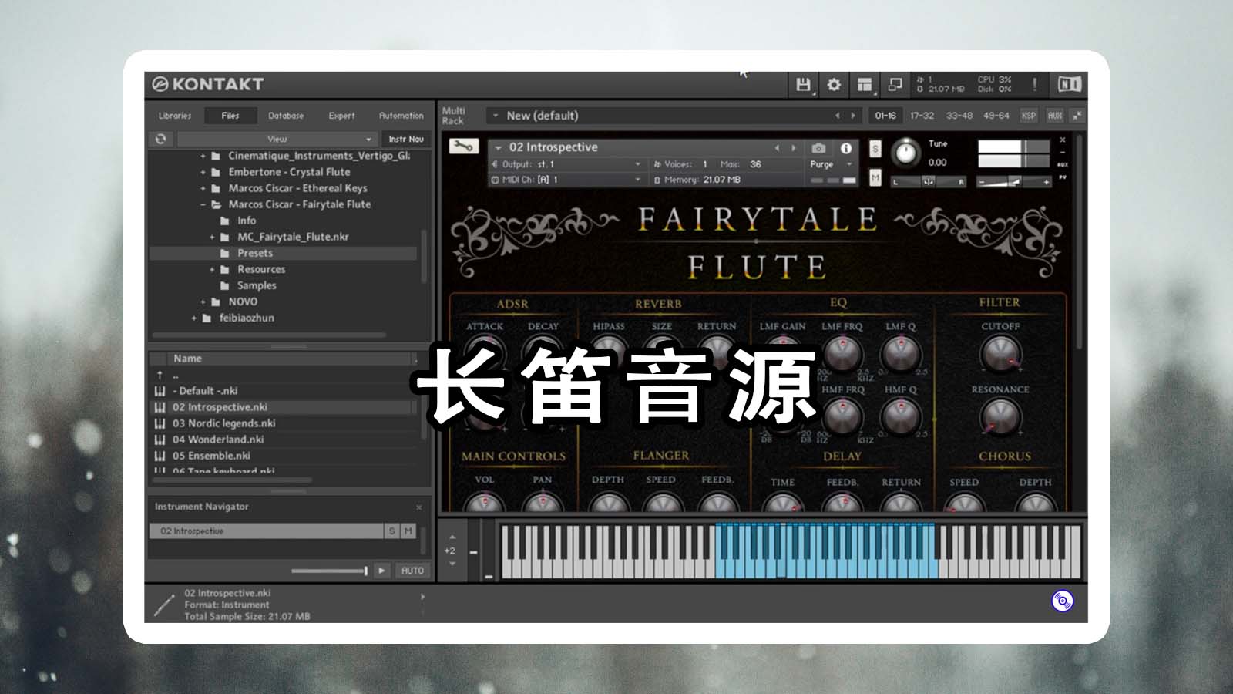Screen dimensions: 1233x694
Task: Close the instrument with the X icon
Action: pyautogui.click(x=1062, y=140)
